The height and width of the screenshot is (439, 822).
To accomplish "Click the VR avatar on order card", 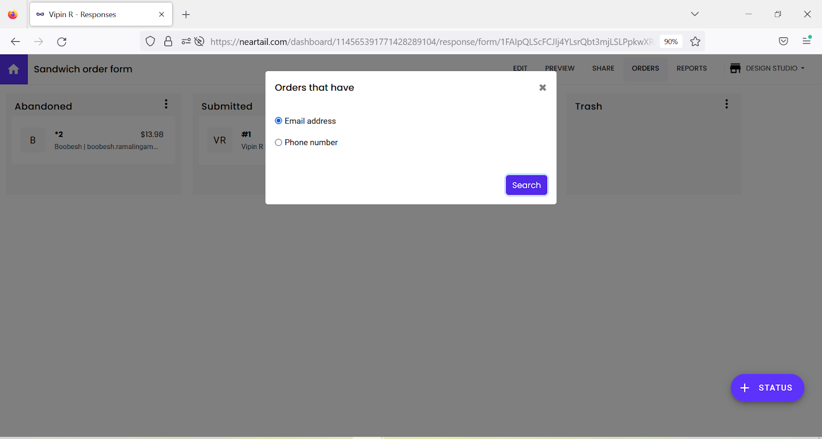I will pyautogui.click(x=220, y=140).
